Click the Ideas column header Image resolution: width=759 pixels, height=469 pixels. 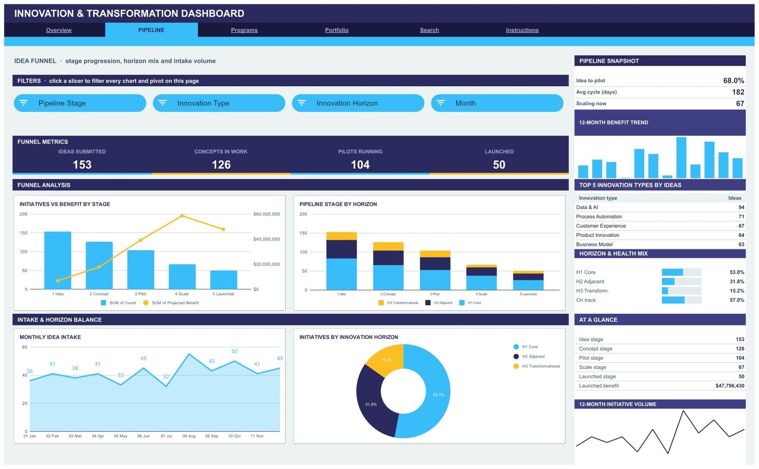734,198
